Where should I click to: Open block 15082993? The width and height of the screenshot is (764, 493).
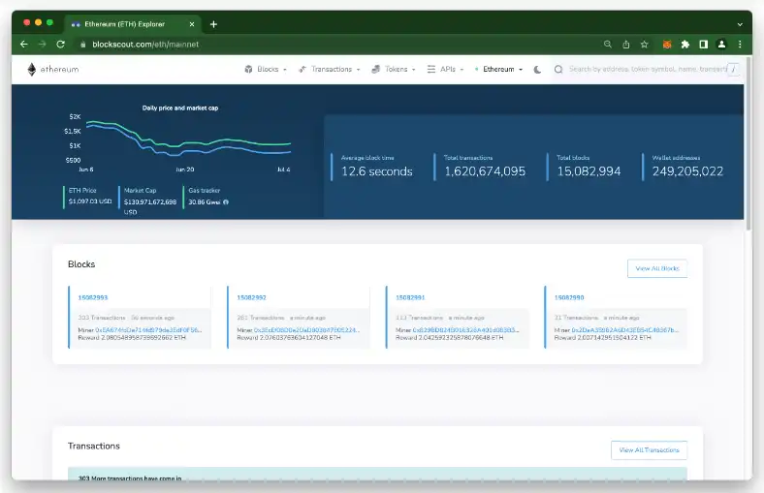point(93,297)
